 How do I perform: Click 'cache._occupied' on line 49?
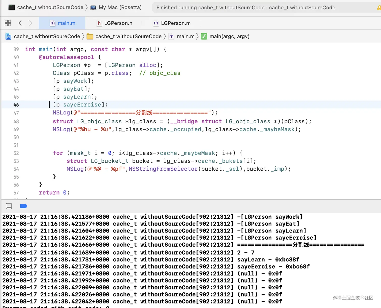click(x=175, y=129)
